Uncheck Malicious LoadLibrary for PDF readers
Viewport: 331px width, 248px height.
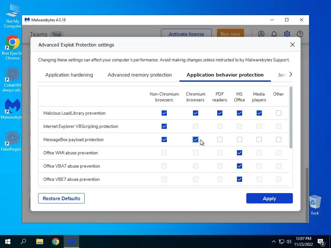220,113
